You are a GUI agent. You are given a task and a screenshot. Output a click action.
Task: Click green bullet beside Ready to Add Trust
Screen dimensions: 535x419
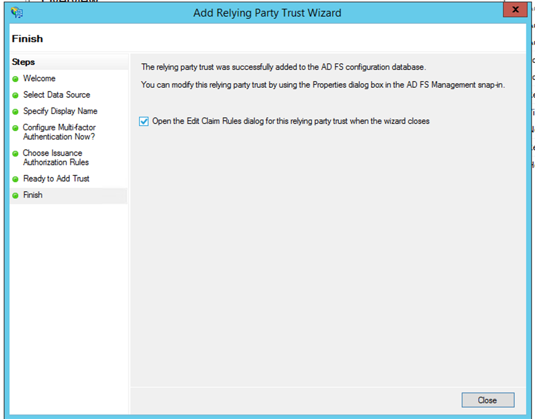[x=15, y=179]
